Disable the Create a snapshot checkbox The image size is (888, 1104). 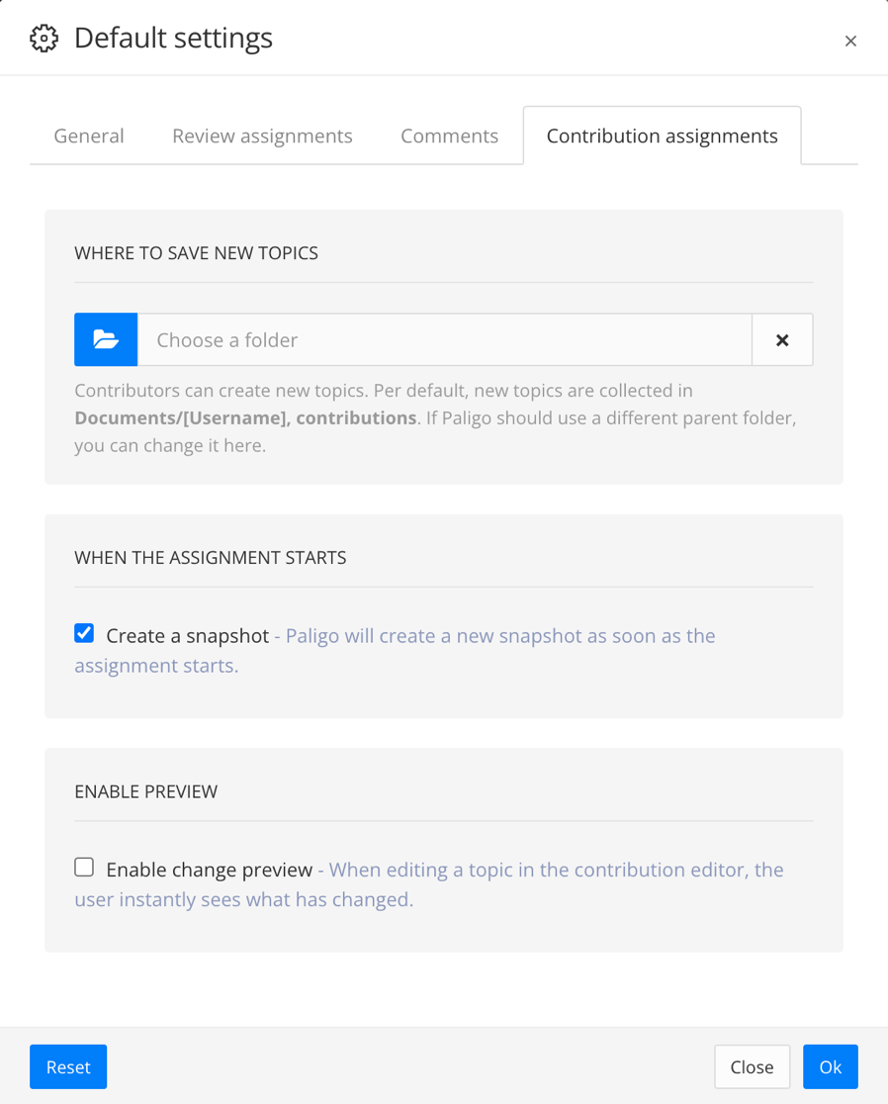(x=84, y=632)
